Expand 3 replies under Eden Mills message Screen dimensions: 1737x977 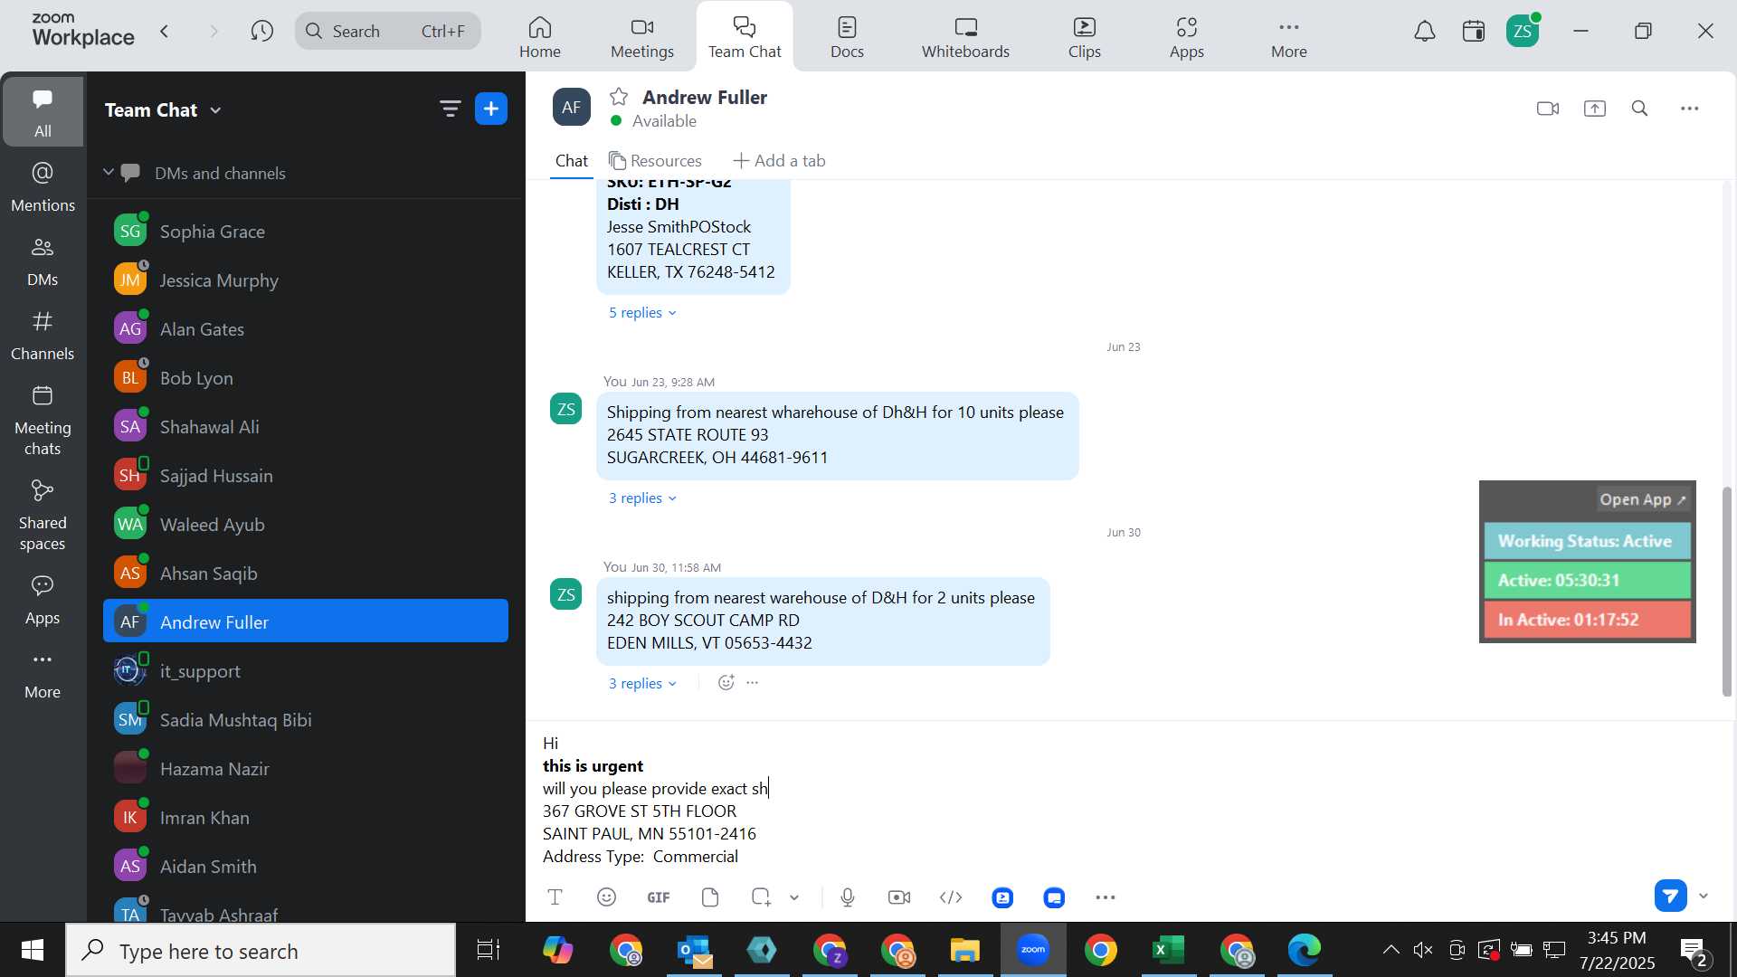642,684
